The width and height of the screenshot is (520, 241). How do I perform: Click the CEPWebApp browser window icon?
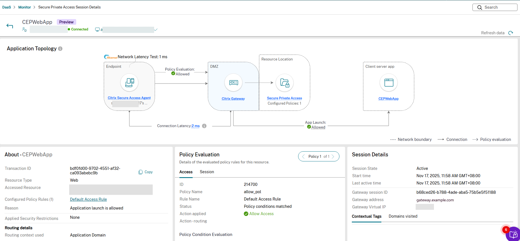pyautogui.click(x=389, y=82)
